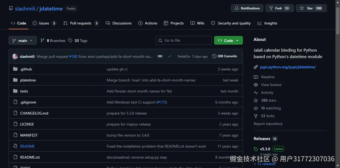Open the CHANGELOG.md file

pyautogui.click(x=34, y=113)
